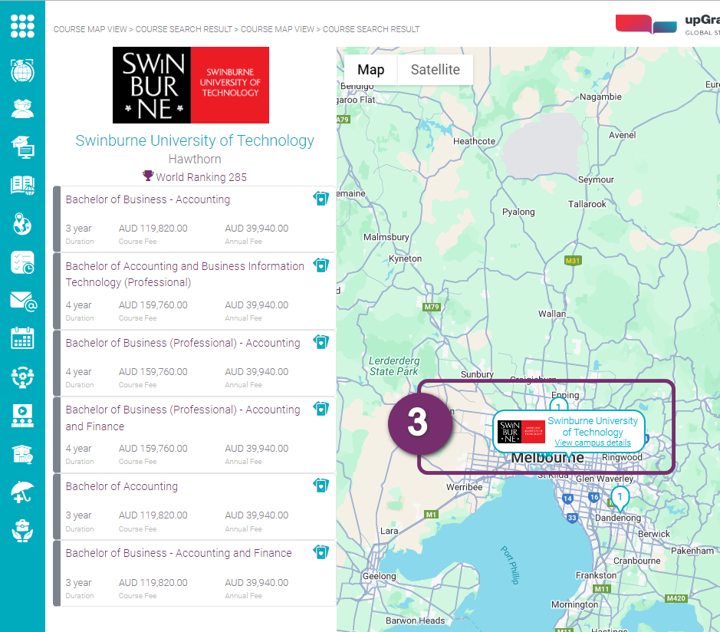Click the video webinar sidebar icon
The height and width of the screenshot is (632, 720).
coord(22,415)
